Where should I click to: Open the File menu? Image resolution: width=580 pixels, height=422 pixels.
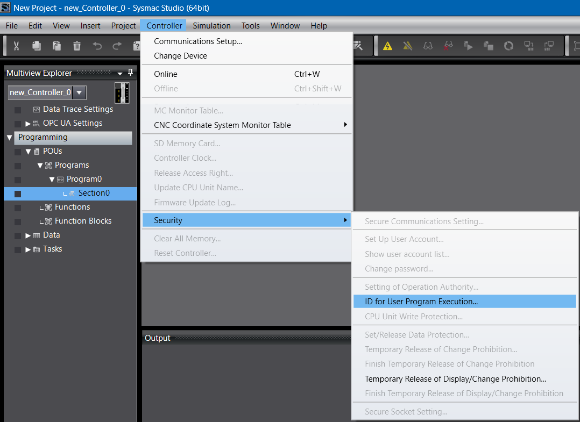click(11, 25)
